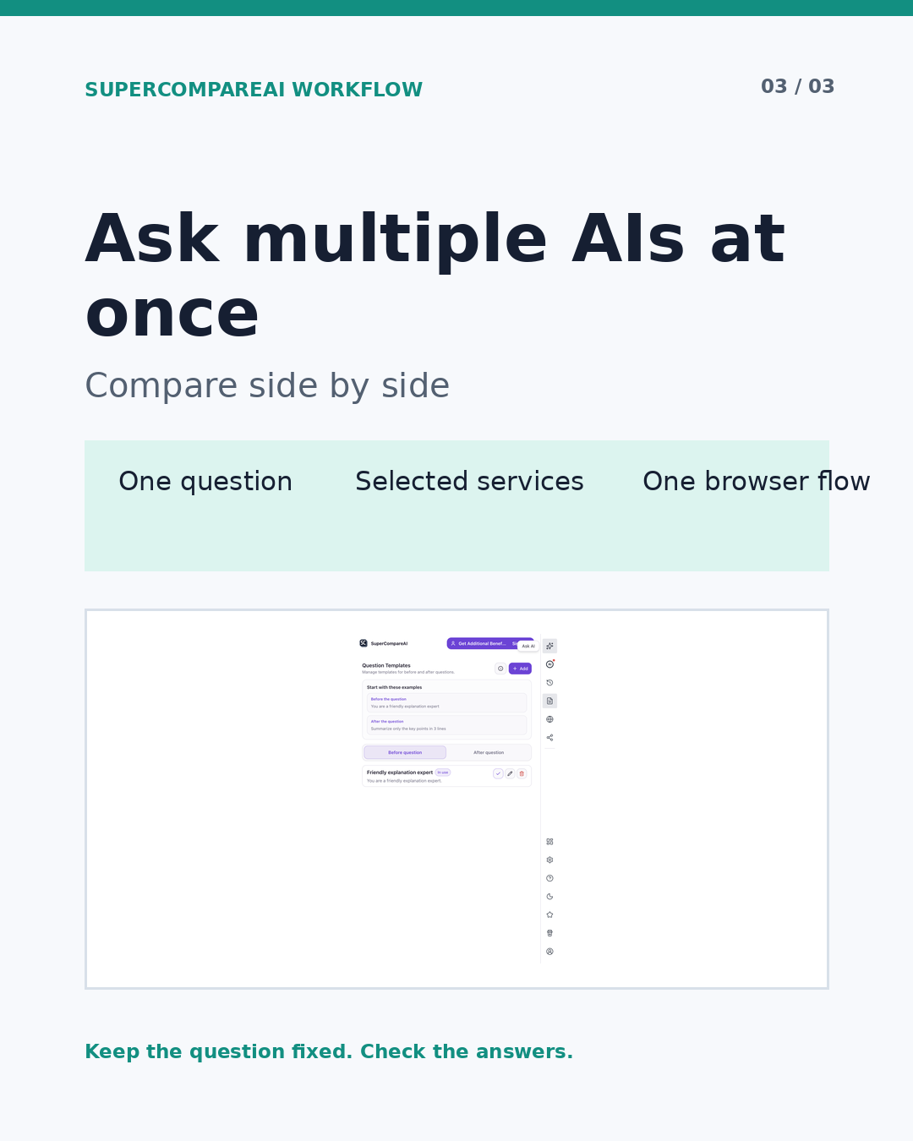Open the grid apps icon

pyautogui.click(x=549, y=842)
